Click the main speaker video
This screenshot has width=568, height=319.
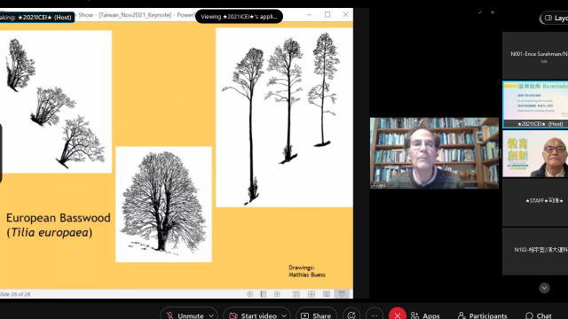point(434,153)
